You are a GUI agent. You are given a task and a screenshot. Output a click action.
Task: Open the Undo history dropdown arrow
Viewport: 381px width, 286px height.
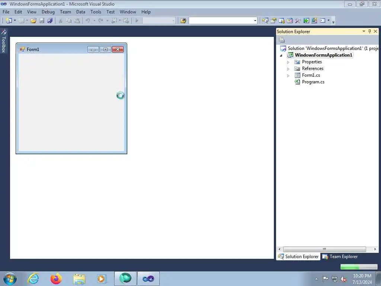[94, 20]
